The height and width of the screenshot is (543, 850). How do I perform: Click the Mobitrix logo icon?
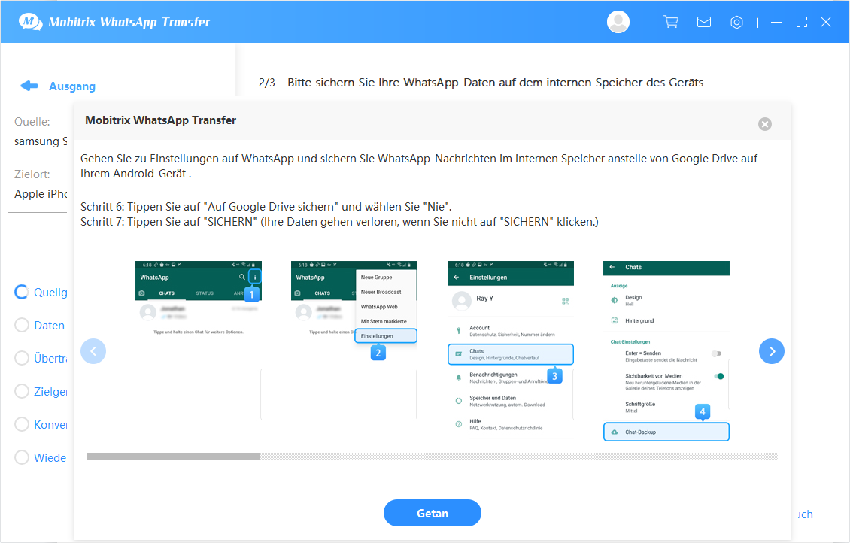coord(30,22)
